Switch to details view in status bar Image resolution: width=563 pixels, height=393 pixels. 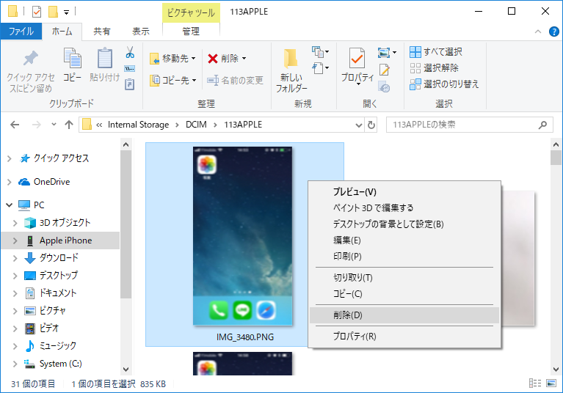point(534,383)
